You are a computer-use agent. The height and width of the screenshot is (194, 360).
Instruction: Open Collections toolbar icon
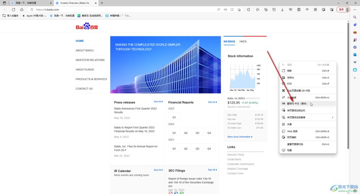click(266, 10)
